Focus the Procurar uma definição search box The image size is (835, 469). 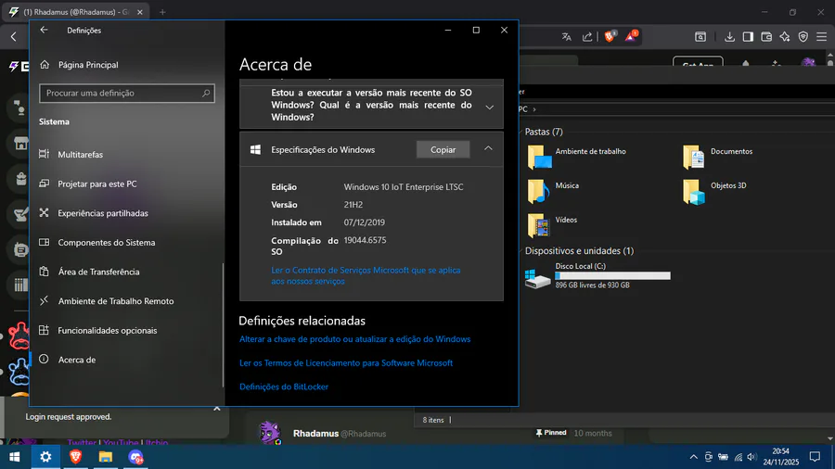pos(127,93)
